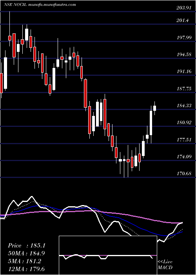Click the 191.16 price level label
196x275 pixels.
pos(183,71)
